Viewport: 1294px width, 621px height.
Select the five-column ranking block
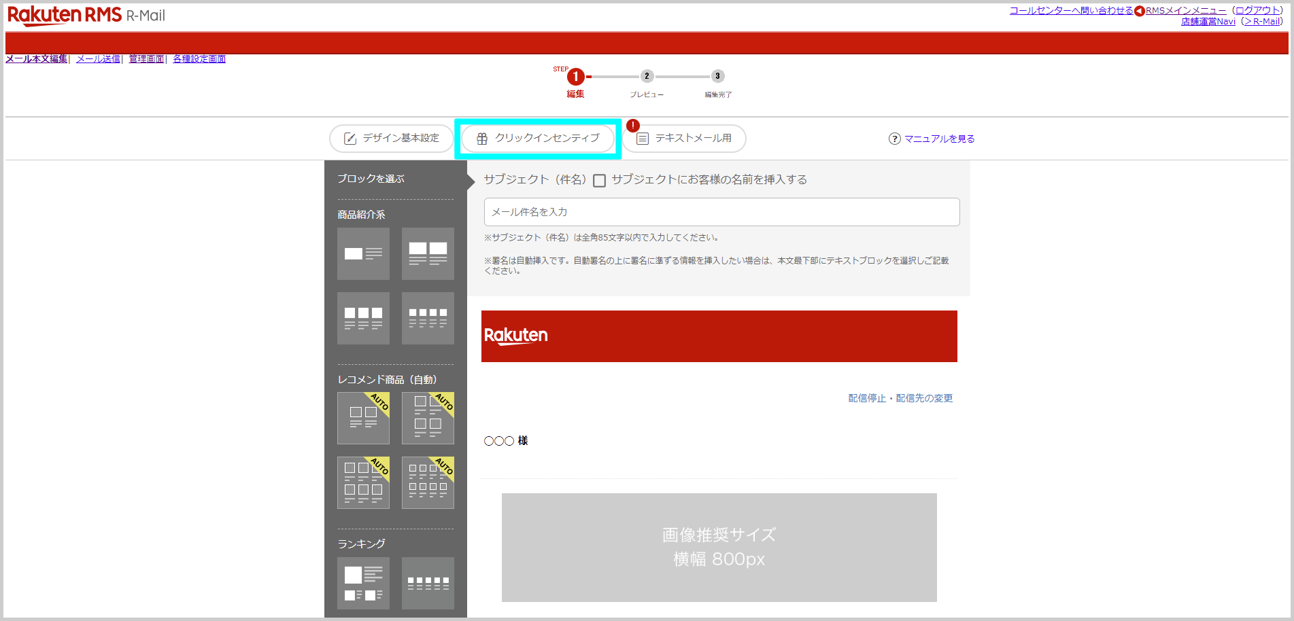pos(428,583)
